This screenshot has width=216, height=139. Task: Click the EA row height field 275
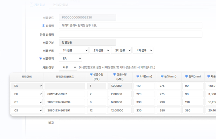(169, 86)
